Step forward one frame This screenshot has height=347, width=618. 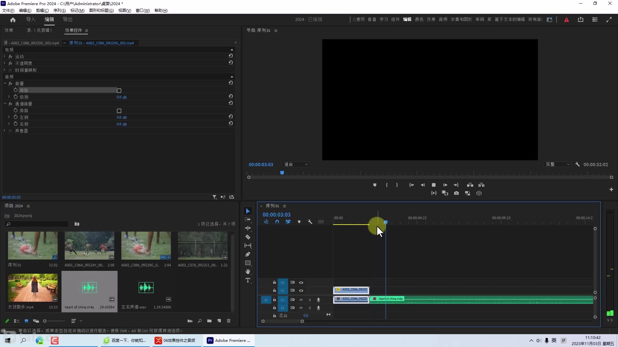click(x=445, y=185)
